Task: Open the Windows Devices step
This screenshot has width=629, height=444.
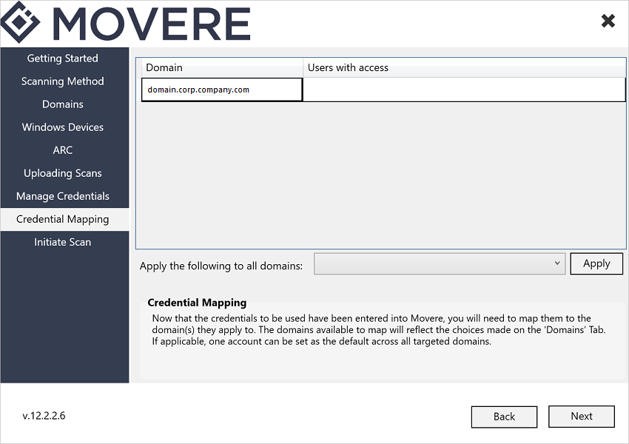Action: (x=63, y=127)
